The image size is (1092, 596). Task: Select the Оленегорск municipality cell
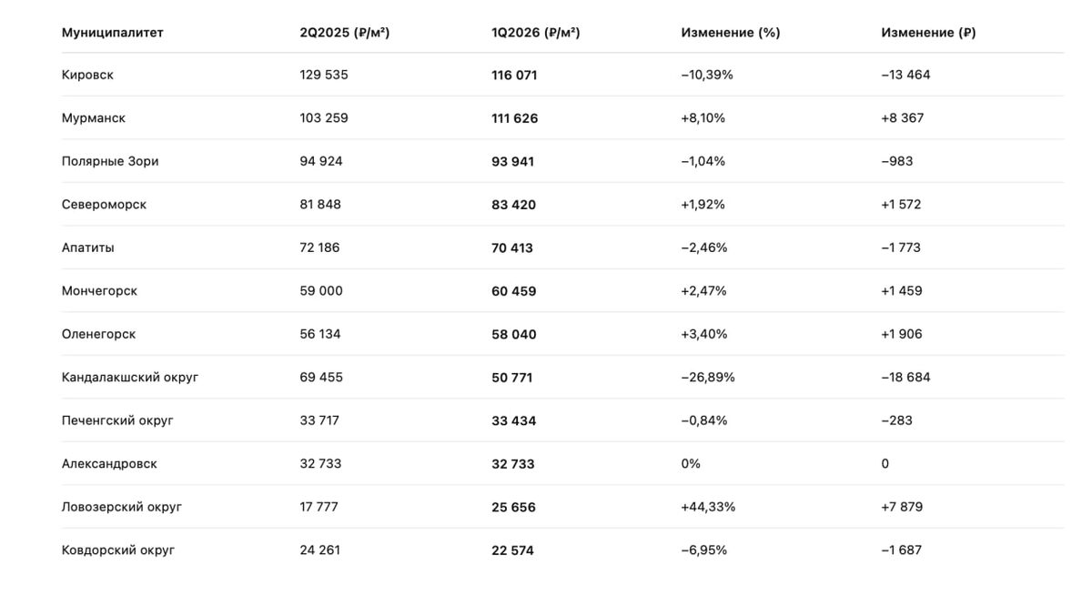[x=98, y=334]
